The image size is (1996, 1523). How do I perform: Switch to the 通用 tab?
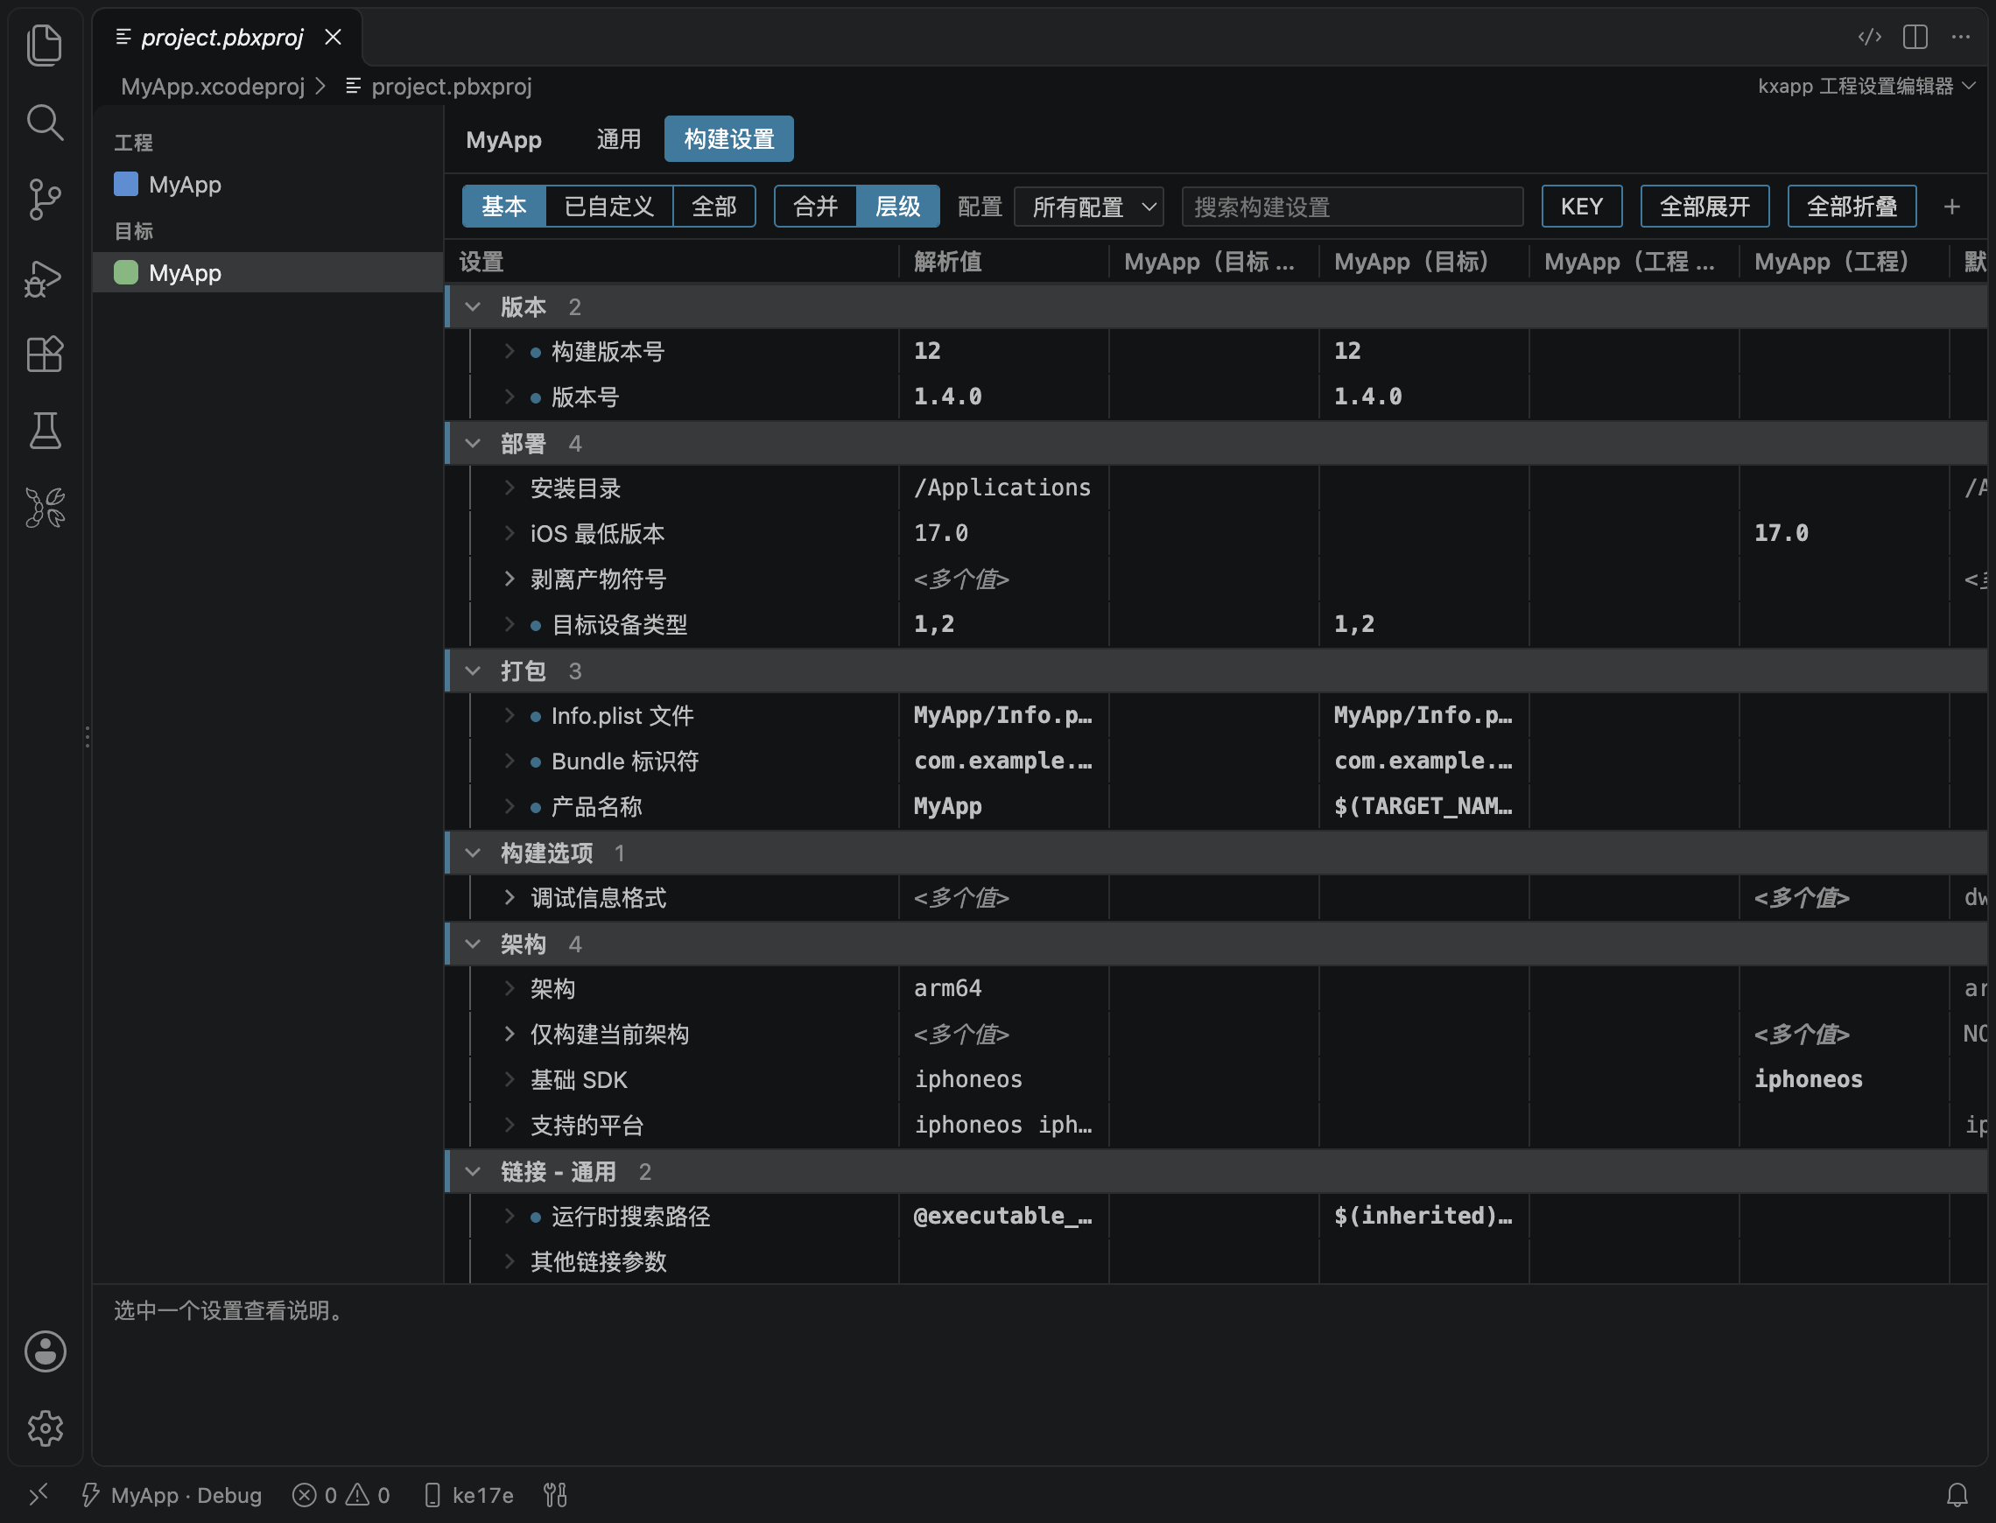(x=618, y=138)
